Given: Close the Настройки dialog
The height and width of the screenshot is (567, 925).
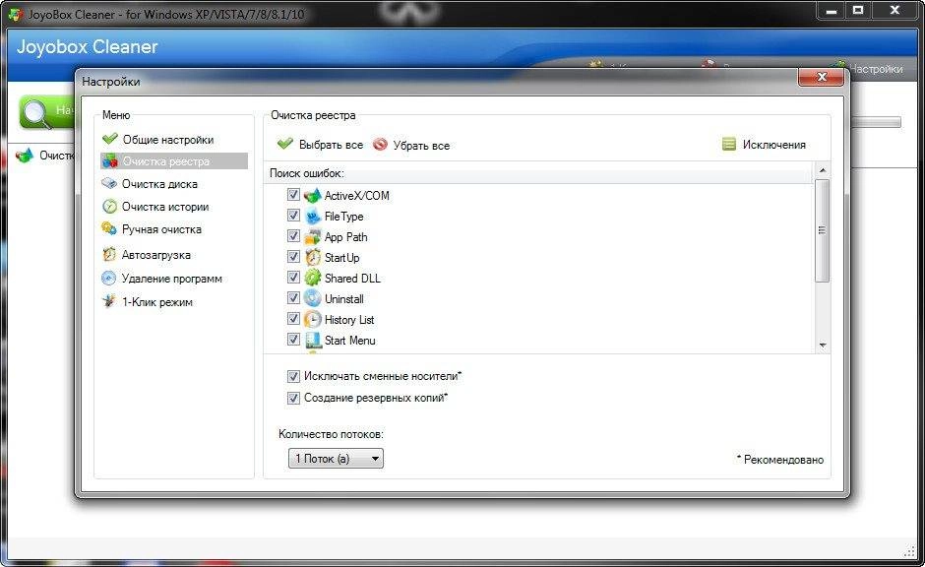Looking at the screenshot, I should point(821,77).
